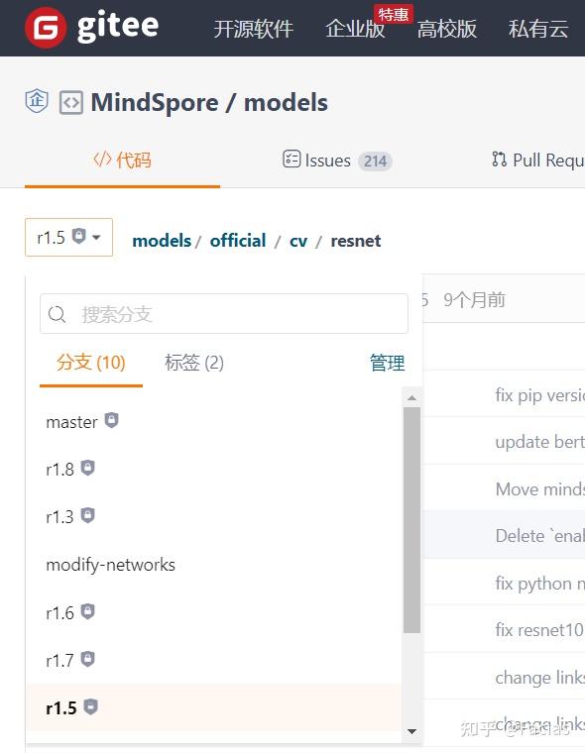The image size is (585, 753).
Task: Open the 代码 code tab
Action: click(122, 160)
